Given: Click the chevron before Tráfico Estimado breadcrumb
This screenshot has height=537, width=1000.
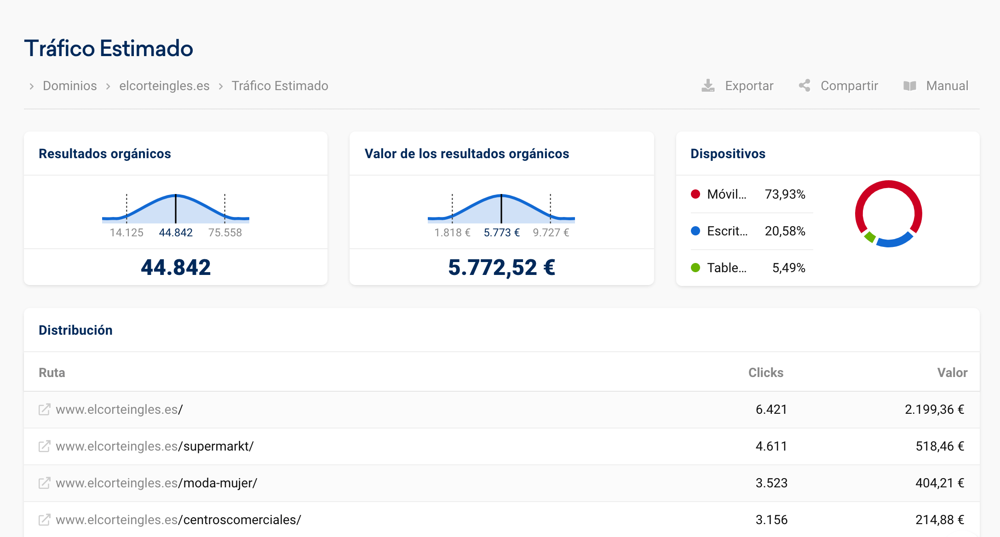Looking at the screenshot, I should click(x=221, y=86).
